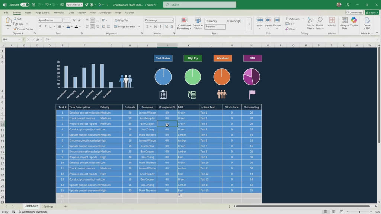Click the Copilot icon in the ribbon
Screen dimensions: 381x214
click(354, 23)
